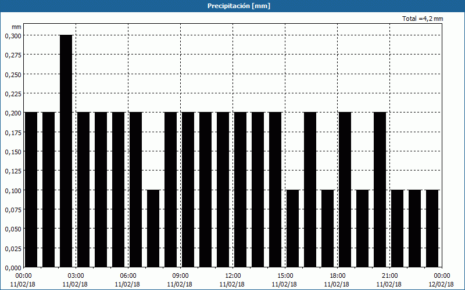
Task: Select the 0,250 y-axis value
Action: (13, 75)
